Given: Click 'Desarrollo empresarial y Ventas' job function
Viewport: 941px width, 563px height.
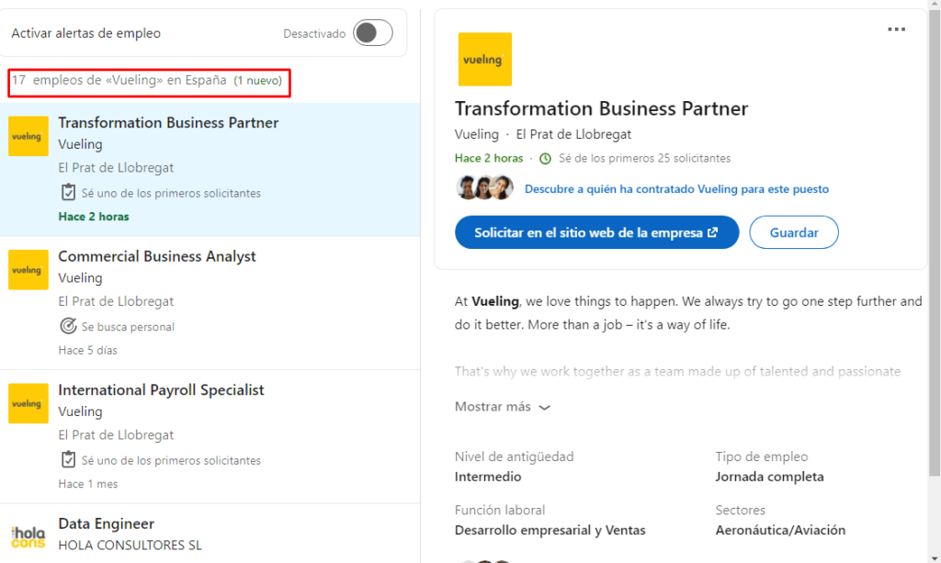Looking at the screenshot, I should (x=550, y=530).
